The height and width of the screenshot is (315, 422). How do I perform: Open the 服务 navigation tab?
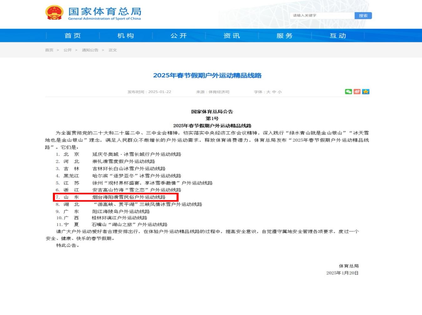click(x=285, y=36)
